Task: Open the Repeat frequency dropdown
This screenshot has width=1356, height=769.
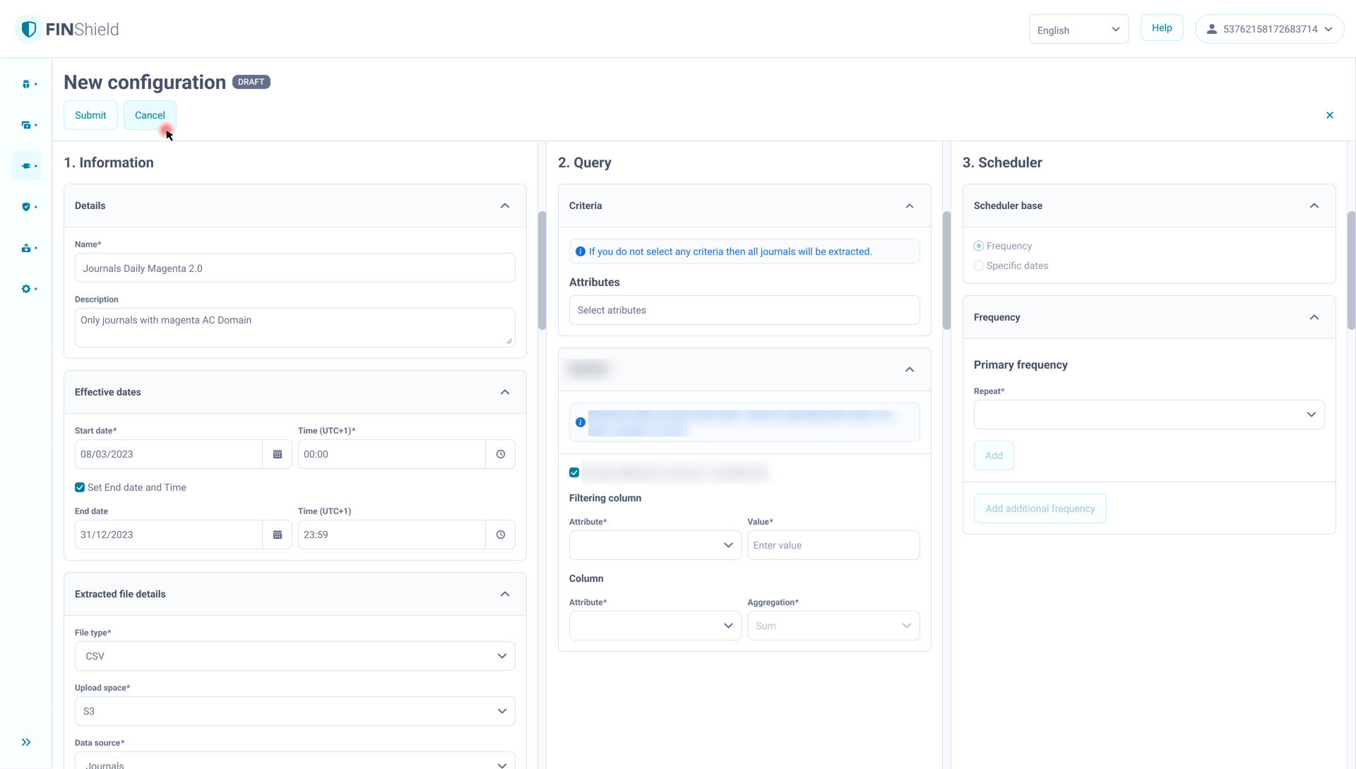Action: 1148,415
